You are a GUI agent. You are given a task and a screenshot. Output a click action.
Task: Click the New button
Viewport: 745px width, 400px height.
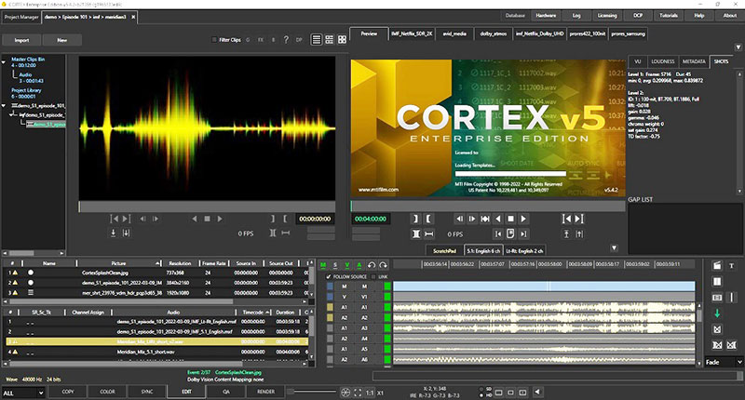click(x=62, y=40)
